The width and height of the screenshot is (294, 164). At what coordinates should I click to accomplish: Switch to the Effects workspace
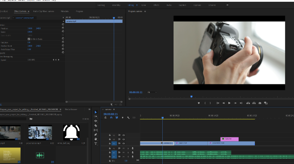pyautogui.click(x=156, y=5)
